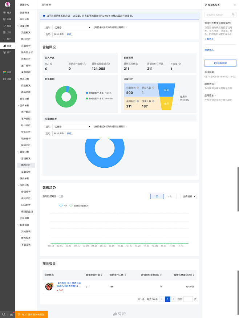Click the 跳至 page number input

[188, 299]
